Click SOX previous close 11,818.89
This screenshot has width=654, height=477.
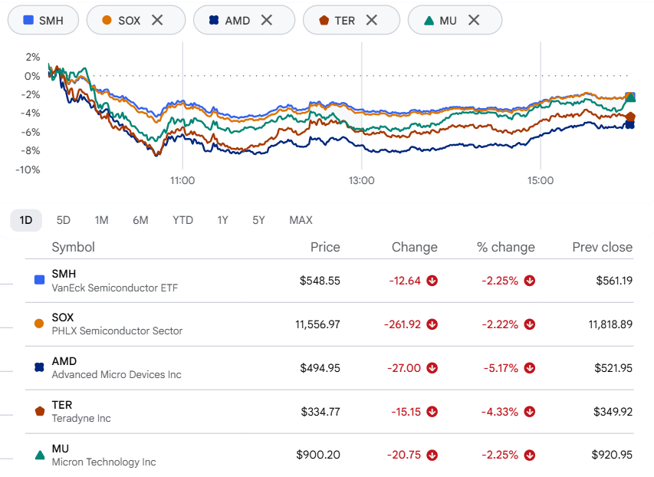pos(610,324)
